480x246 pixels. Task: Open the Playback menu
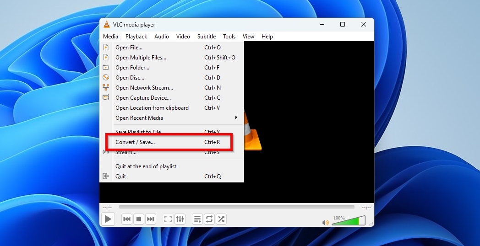click(136, 37)
